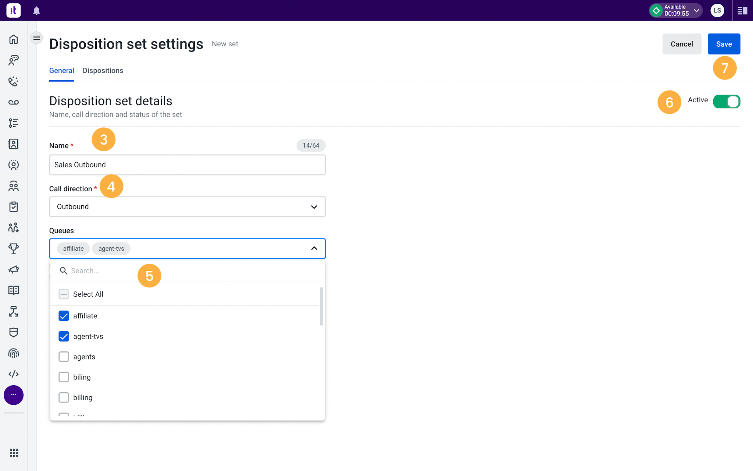Open the notifications bell
The image size is (753, 471).
coord(36,11)
